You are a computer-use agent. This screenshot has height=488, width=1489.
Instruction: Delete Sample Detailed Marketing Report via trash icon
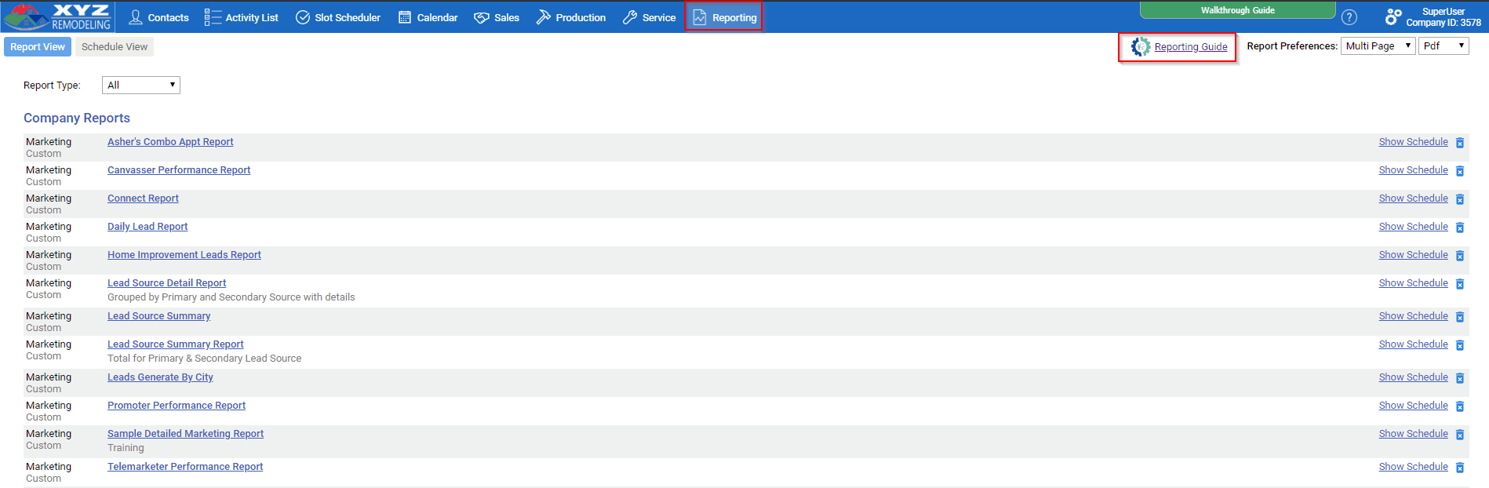tap(1460, 435)
